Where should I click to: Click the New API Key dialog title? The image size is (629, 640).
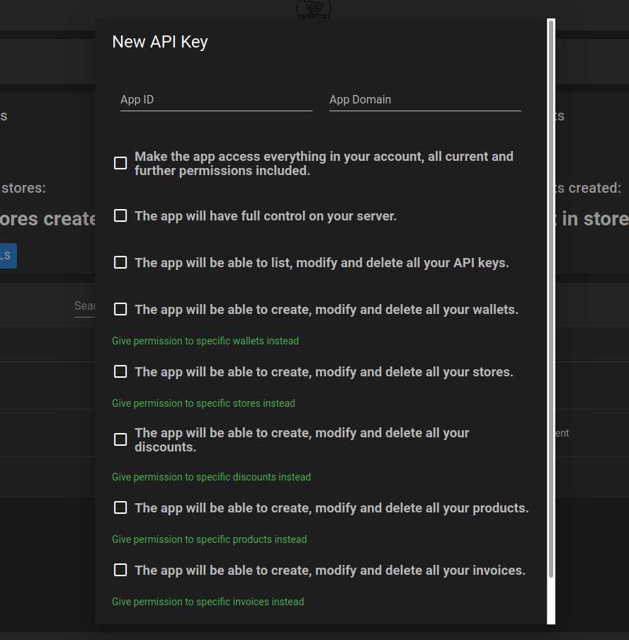[x=160, y=42]
